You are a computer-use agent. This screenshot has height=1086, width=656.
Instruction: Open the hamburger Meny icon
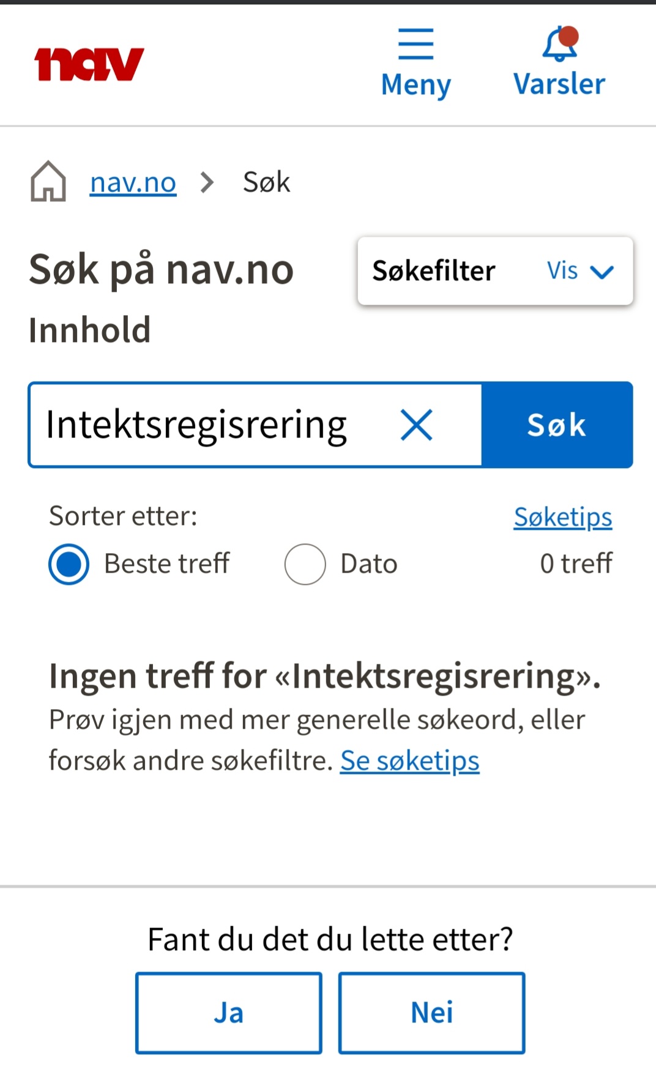(416, 44)
